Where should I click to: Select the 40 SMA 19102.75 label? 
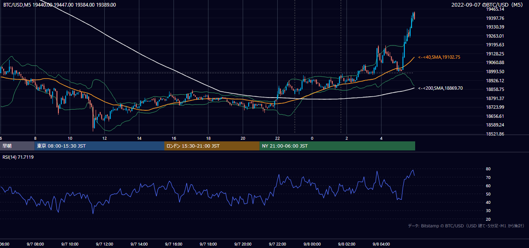point(439,57)
